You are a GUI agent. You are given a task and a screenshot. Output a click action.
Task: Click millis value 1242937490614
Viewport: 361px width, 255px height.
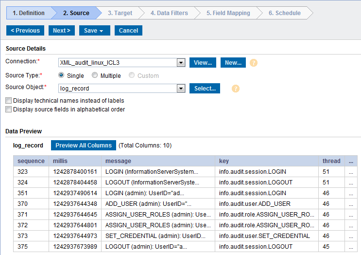(x=75, y=193)
